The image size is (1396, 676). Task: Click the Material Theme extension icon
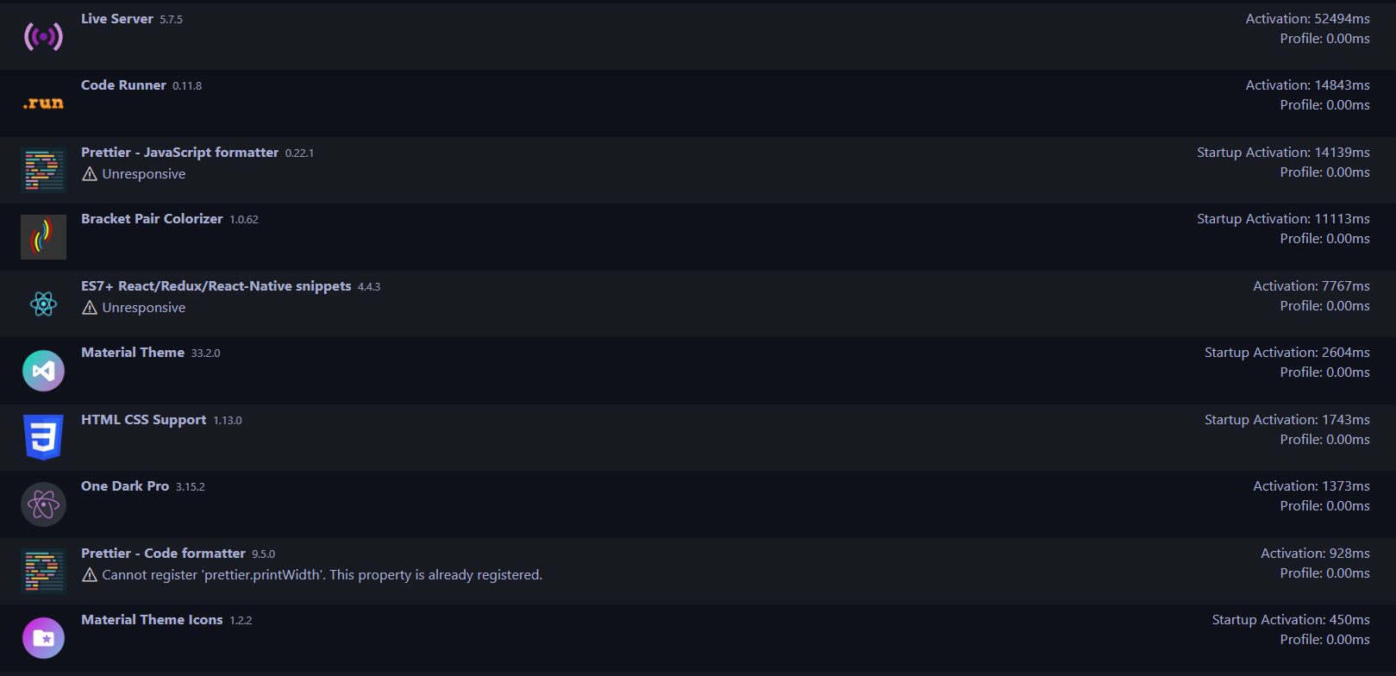point(43,370)
